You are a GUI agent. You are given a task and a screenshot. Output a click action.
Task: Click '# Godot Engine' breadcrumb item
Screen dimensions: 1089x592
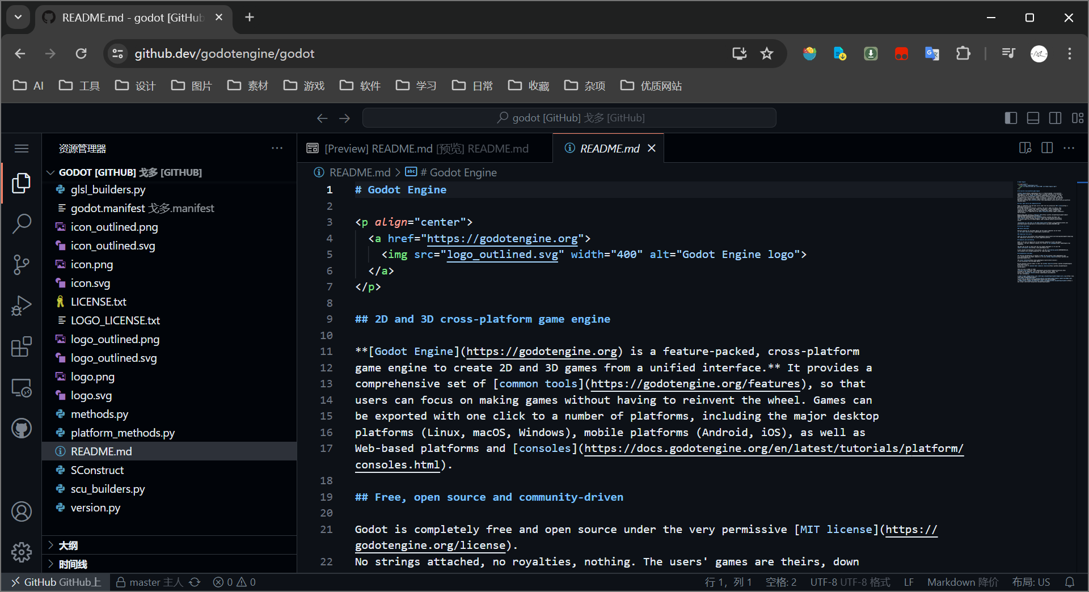pos(458,172)
